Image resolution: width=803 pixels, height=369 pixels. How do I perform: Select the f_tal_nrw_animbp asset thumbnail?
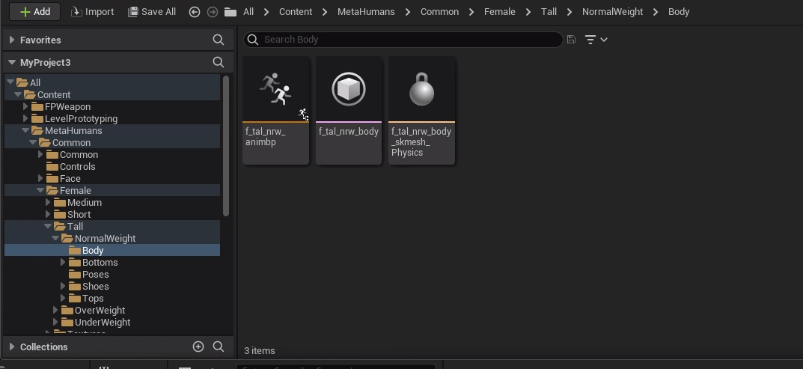(275, 90)
